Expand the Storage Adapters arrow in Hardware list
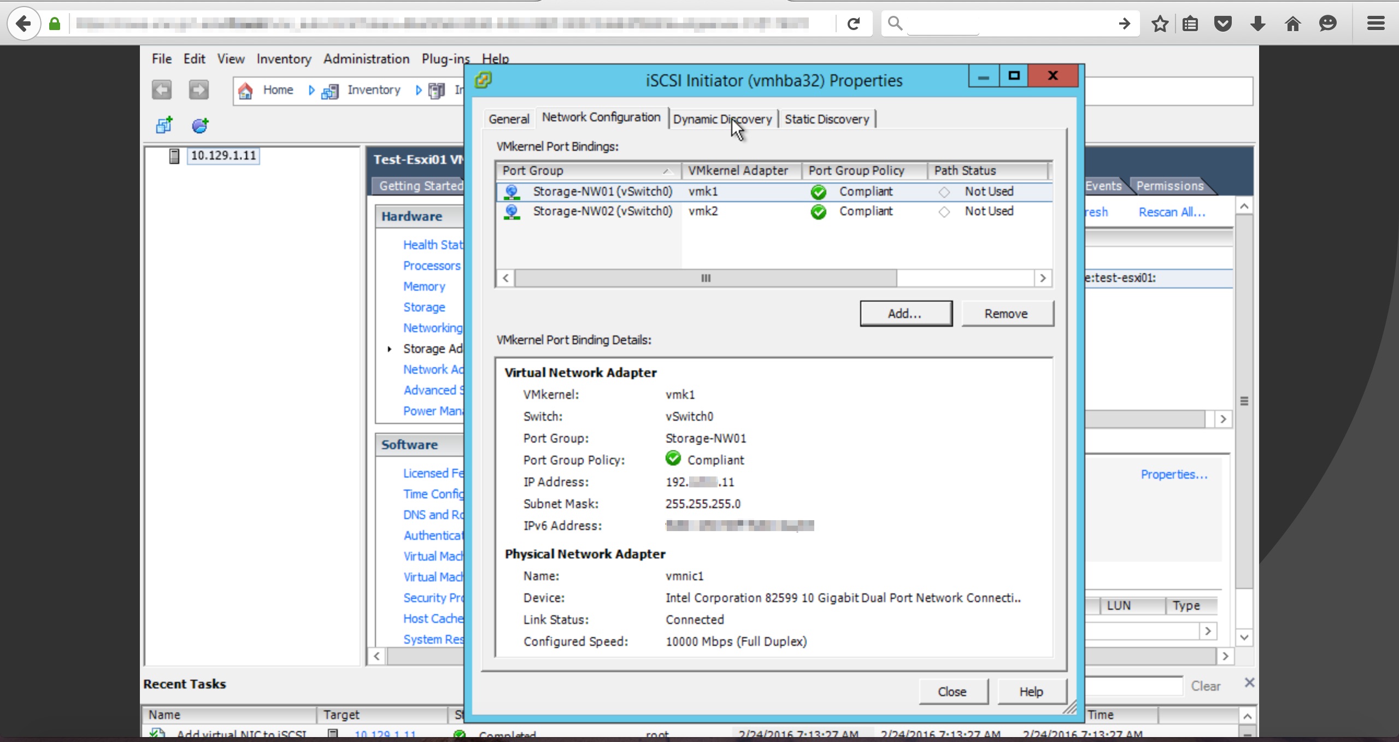 coord(390,349)
